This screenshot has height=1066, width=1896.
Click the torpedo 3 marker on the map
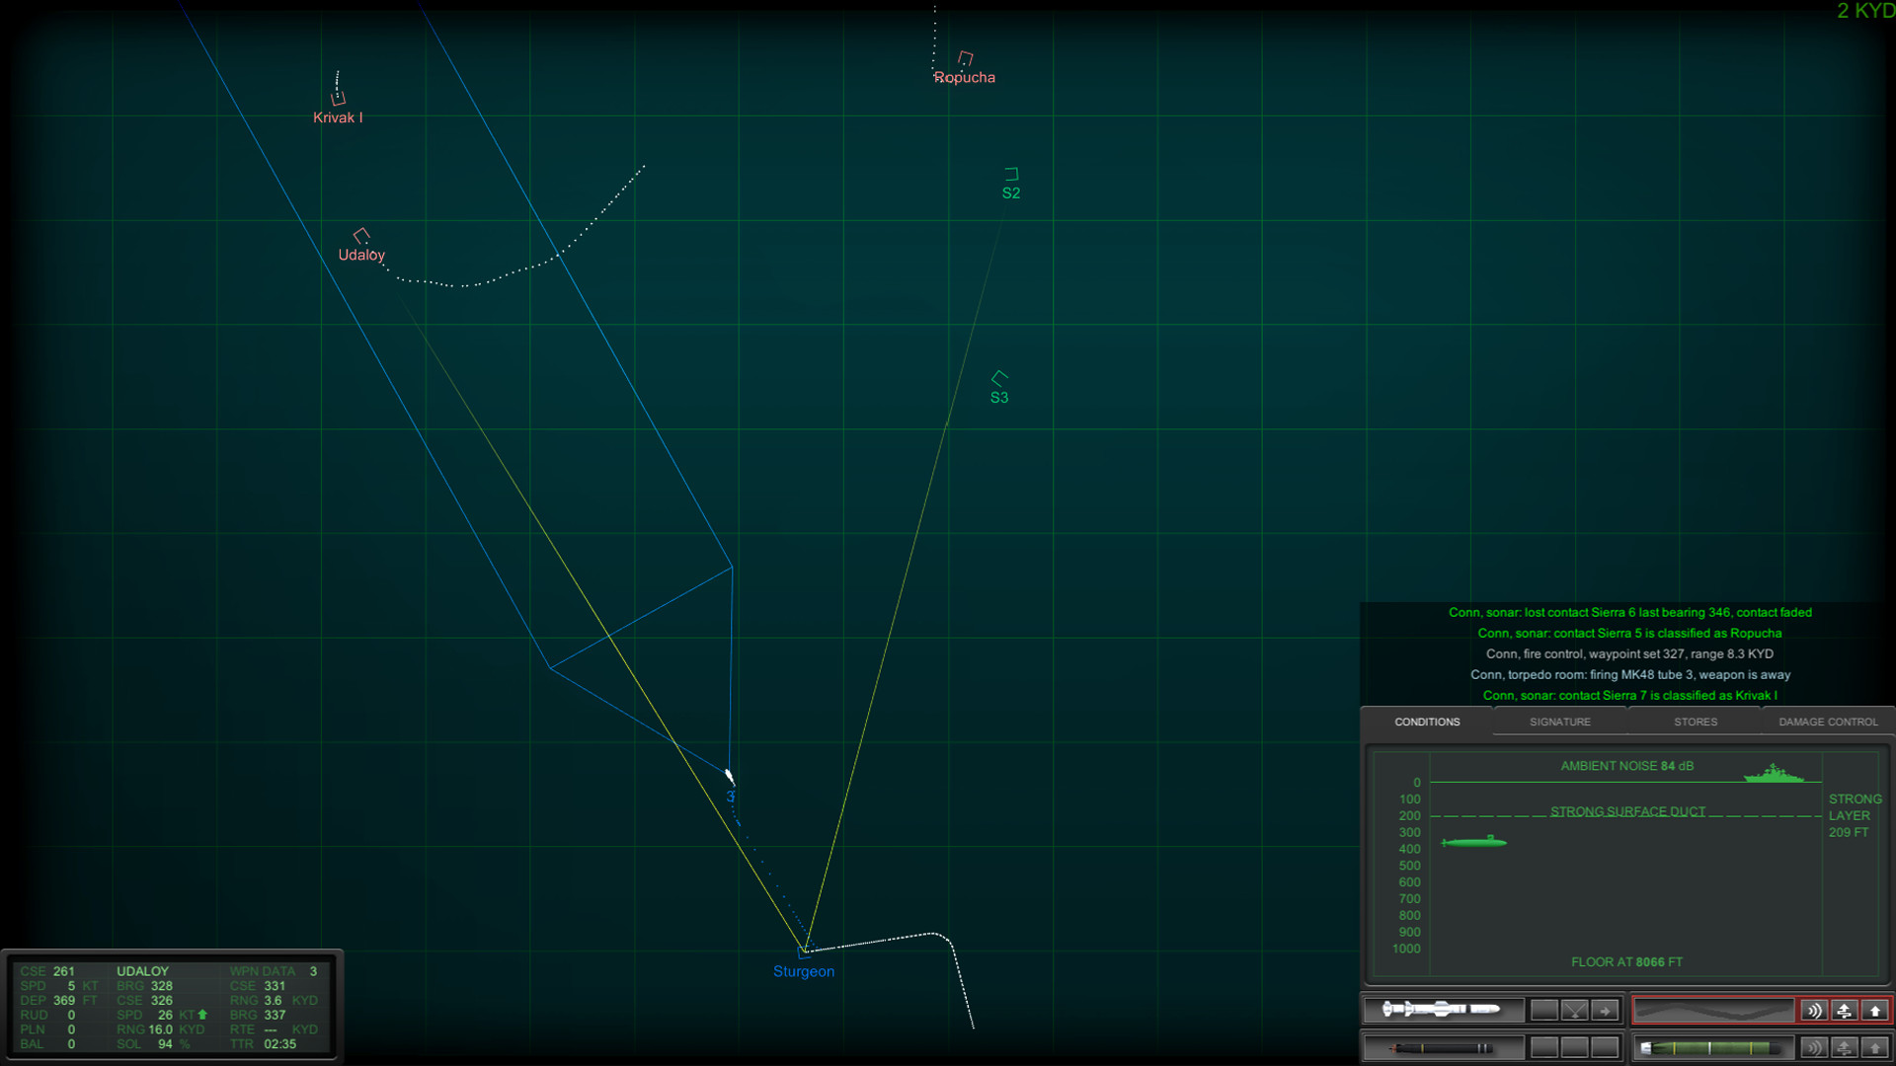pyautogui.click(x=730, y=778)
